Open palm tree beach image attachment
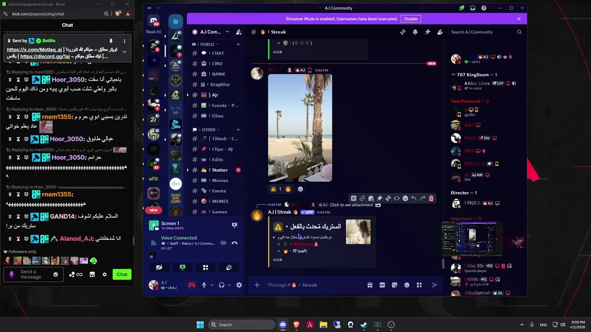The image size is (591, 332). (x=300, y=128)
